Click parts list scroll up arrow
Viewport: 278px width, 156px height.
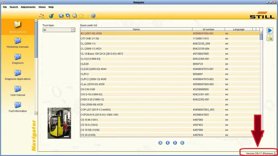(x=261, y=32)
